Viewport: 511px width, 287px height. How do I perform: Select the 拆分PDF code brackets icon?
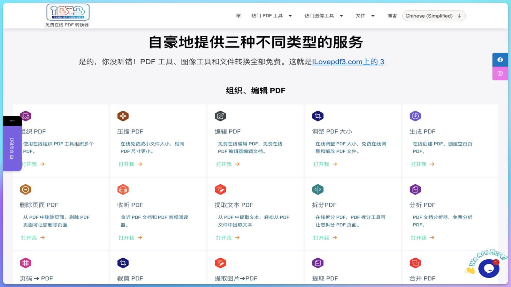point(318,189)
